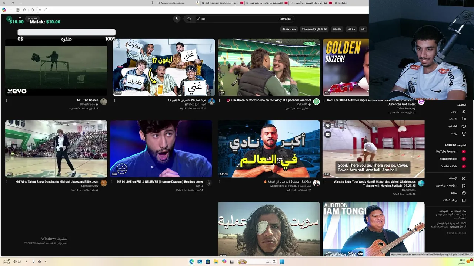Click the Celtic FC channel name
474x266 pixels.
click(x=303, y=105)
